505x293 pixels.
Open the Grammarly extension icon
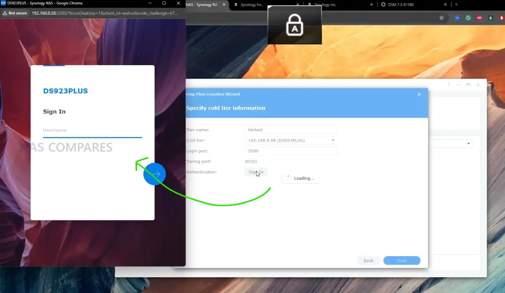(468, 18)
